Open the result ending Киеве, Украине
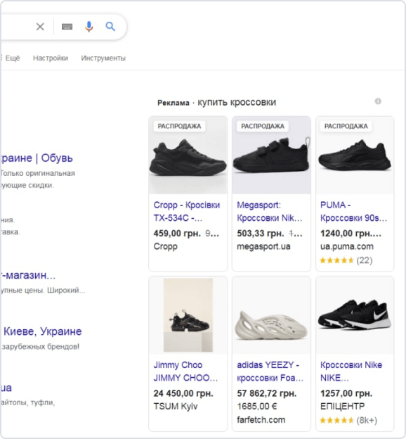The height and width of the screenshot is (439, 406). pos(43,331)
